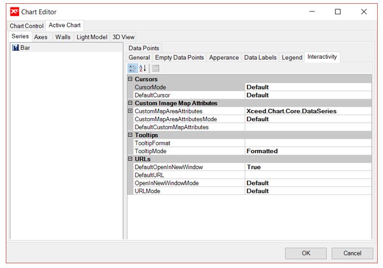Click the Xceed logo in title bar
The width and height of the screenshot is (383, 268).
[x=14, y=12]
